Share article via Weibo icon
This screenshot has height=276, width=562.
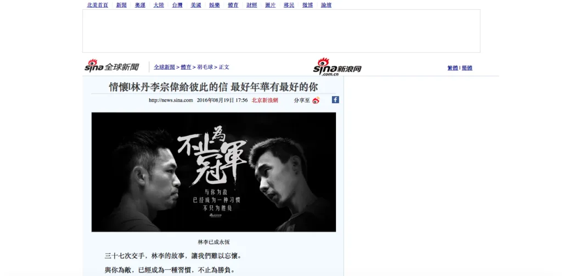(316, 100)
